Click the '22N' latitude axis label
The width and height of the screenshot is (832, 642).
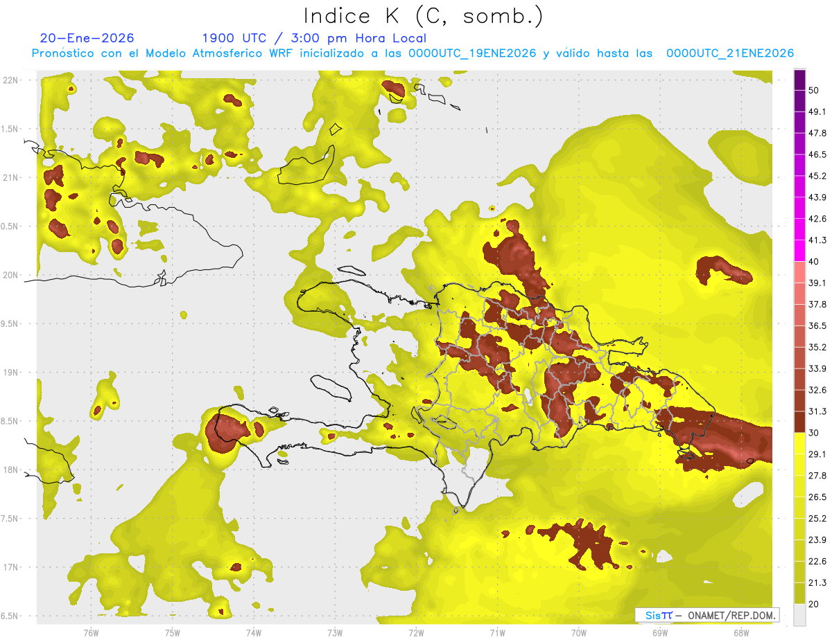tap(10, 80)
